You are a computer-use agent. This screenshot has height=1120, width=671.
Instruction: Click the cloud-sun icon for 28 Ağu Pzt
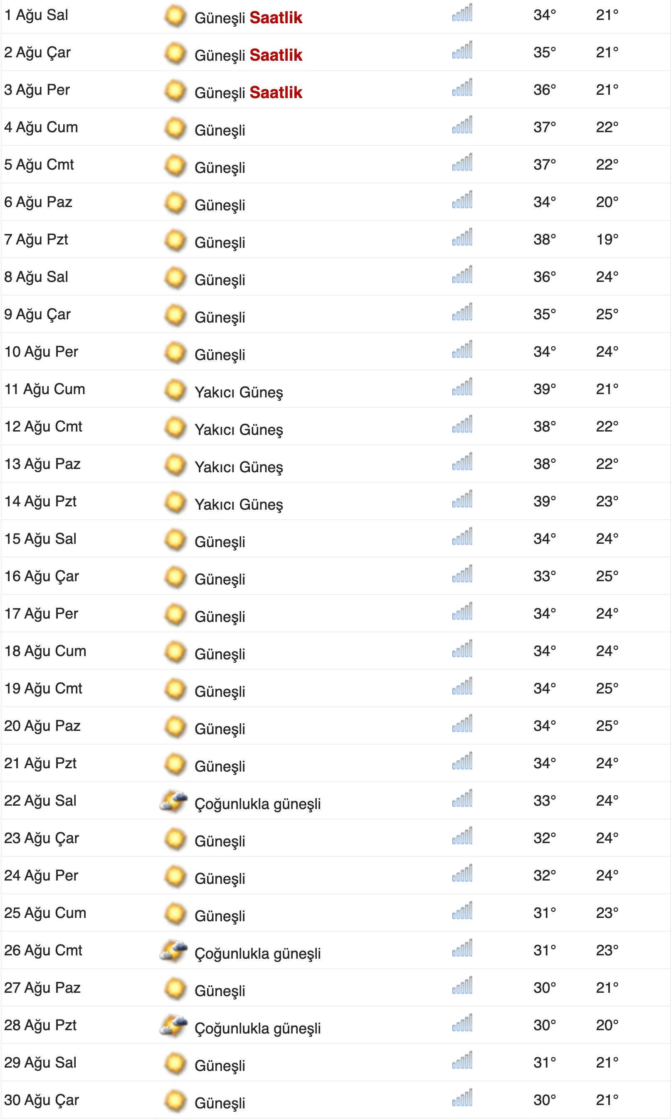click(174, 1026)
